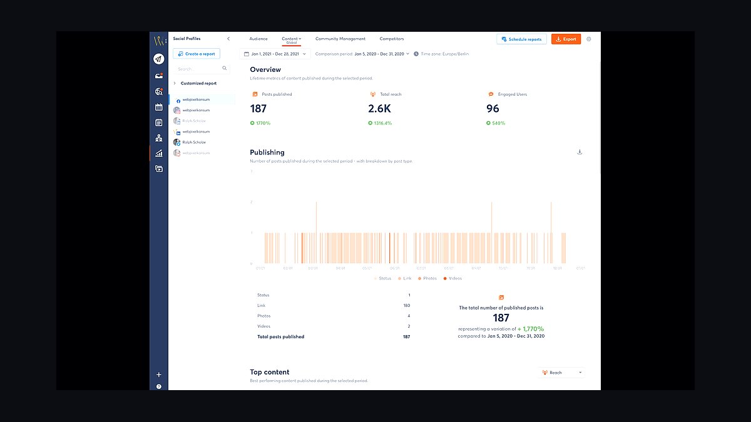Open the scheduled posts calendar icon below it

pyautogui.click(x=159, y=123)
